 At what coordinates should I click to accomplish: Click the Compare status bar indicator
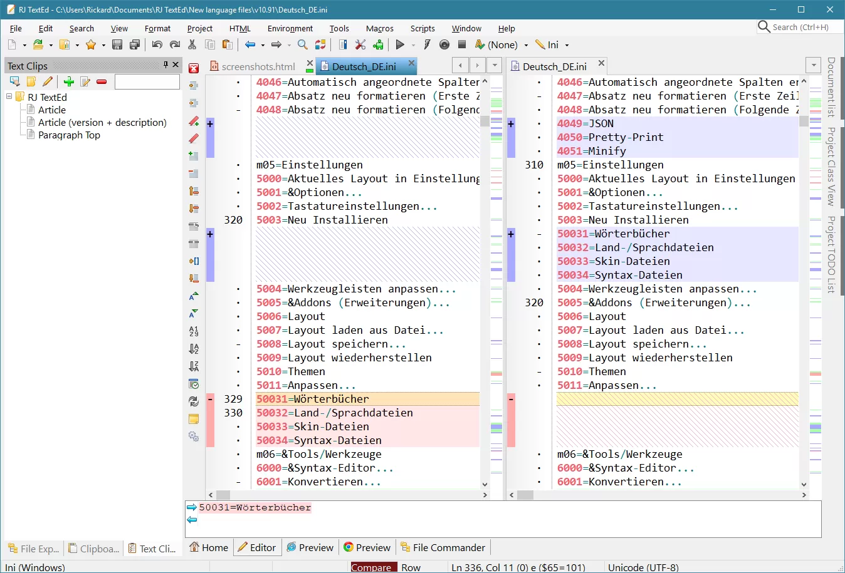372,567
